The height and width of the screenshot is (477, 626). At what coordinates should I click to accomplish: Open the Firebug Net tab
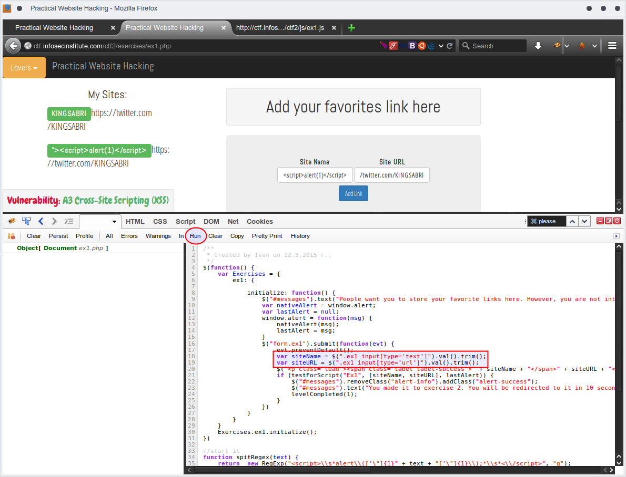233,221
